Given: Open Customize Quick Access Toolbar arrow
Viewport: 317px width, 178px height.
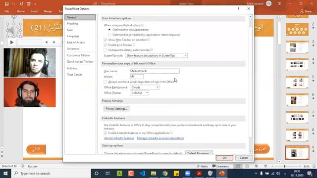Looking at the screenshot, I should tap(35, 4).
